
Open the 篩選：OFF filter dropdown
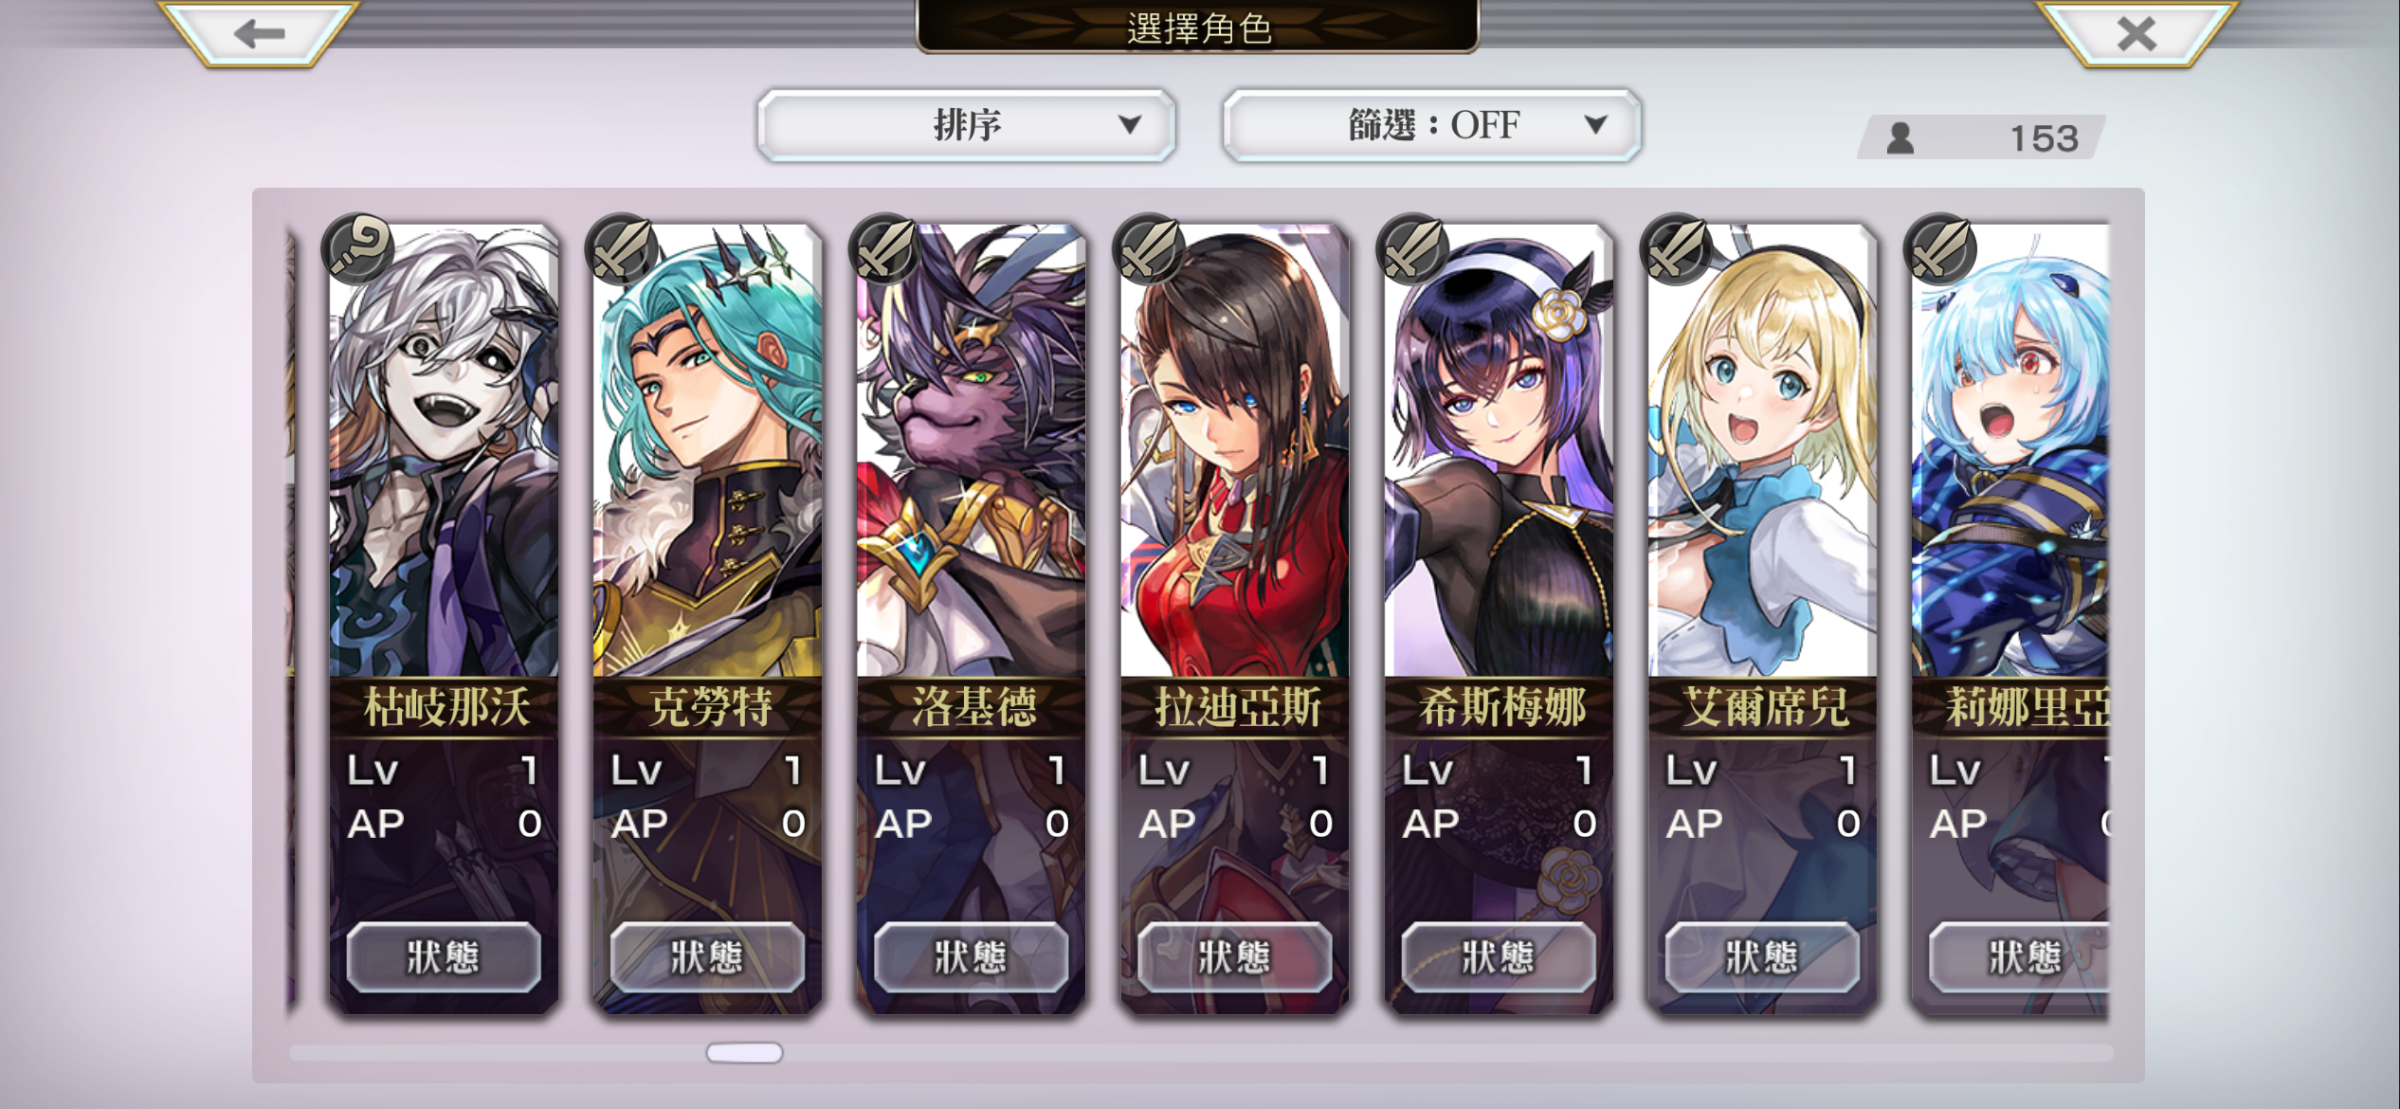click(1432, 125)
